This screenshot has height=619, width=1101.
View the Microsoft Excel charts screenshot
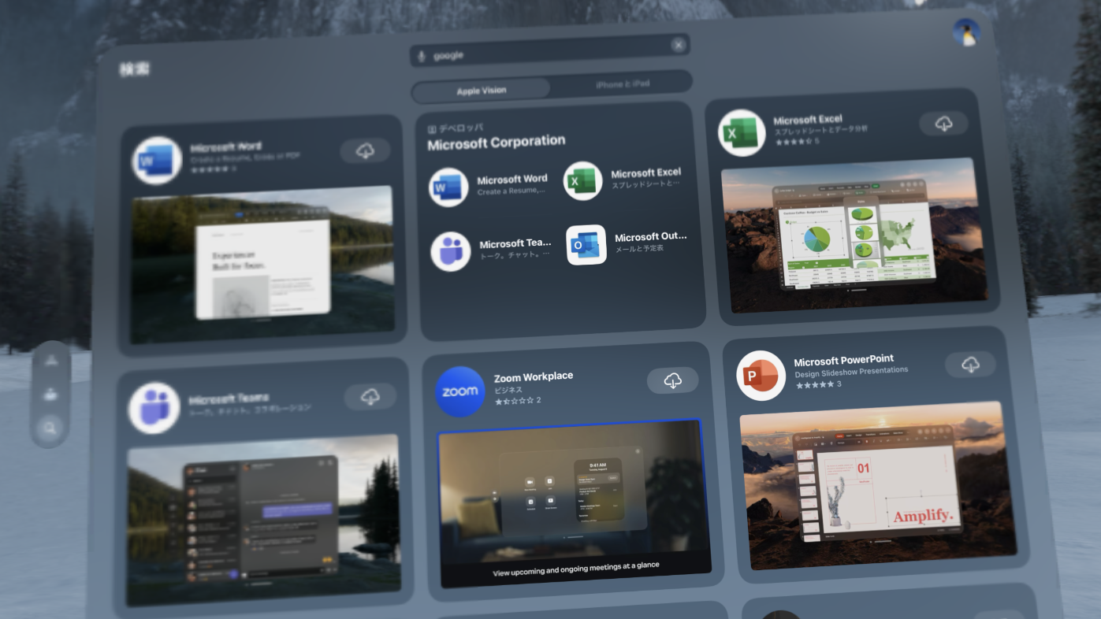[x=854, y=234]
